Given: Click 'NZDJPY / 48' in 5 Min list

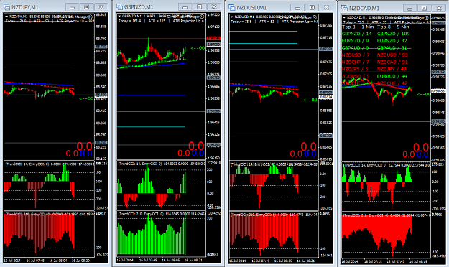Looking at the screenshot, I should coord(392,69).
